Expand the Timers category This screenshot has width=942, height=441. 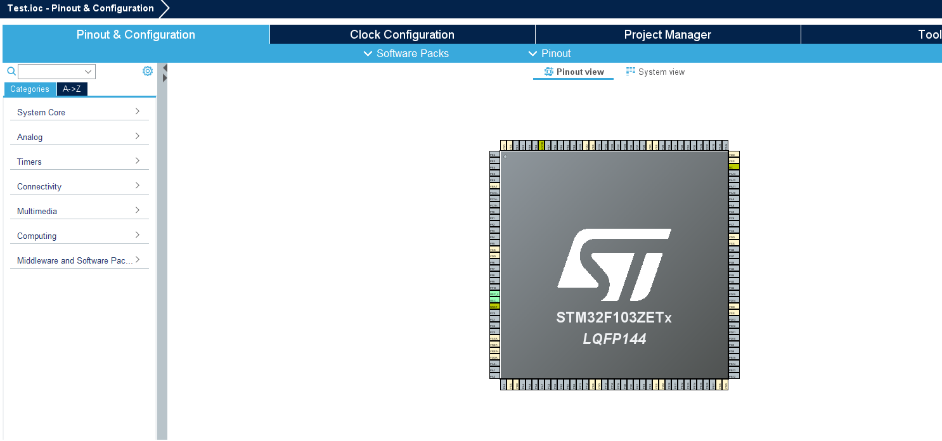[79, 162]
